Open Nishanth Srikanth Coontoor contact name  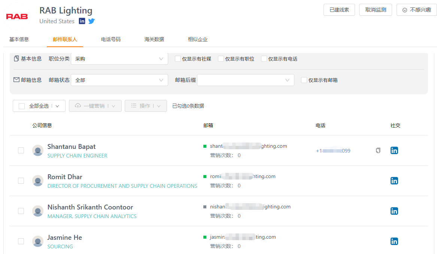coord(90,207)
